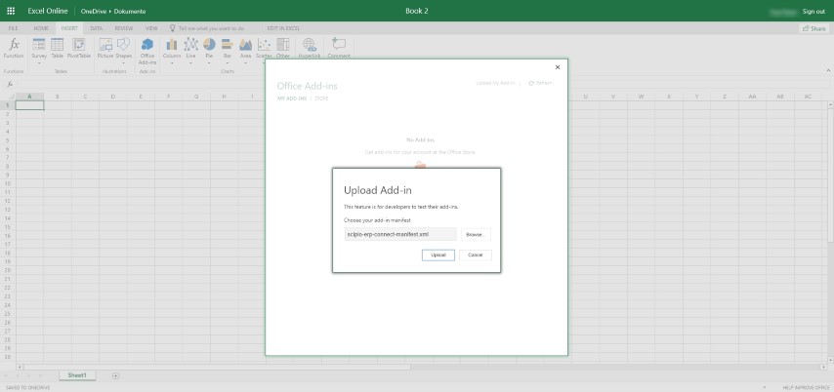Close the Office Add-ins panel
Image resolution: width=834 pixels, height=392 pixels.
tap(558, 67)
